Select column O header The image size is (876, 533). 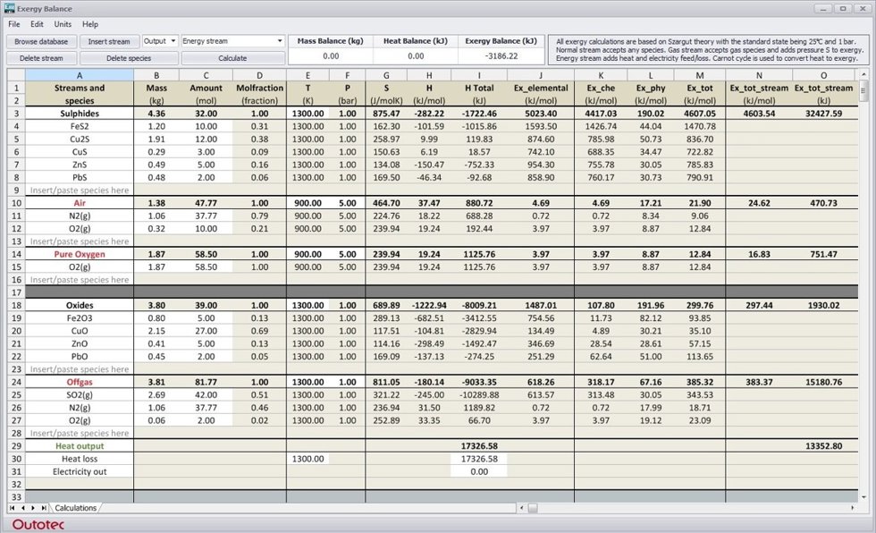tap(823, 75)
